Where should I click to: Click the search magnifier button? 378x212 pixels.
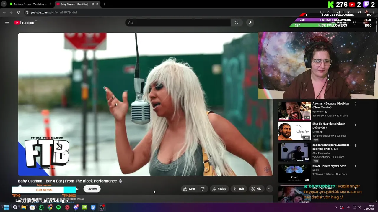(x=237, y=23)
